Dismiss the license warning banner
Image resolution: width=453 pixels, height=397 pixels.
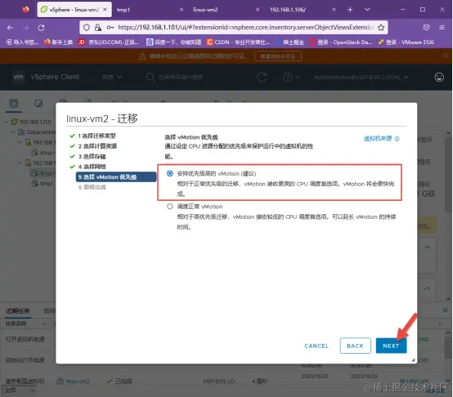coord(445,56)
